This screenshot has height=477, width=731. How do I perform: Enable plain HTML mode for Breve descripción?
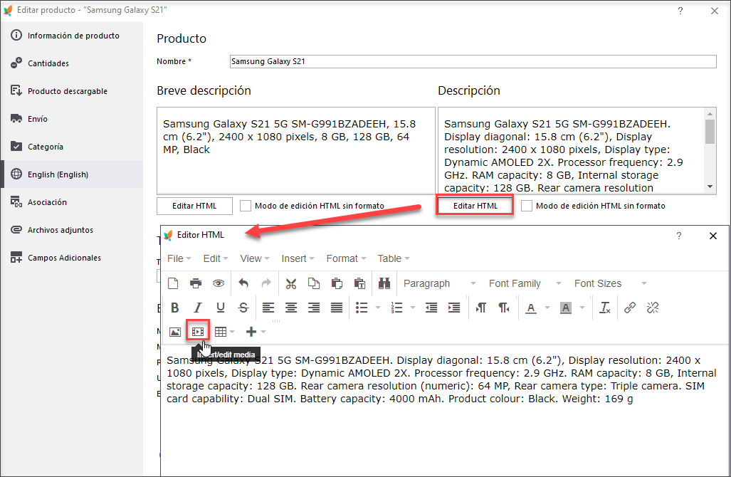click(x=246, y=206)
